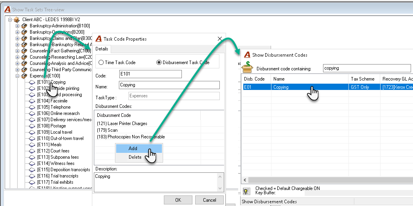Expand the Bankruptcy-Operations[B200] node
This screenshot has height=206, width=413.
point(17,32)
